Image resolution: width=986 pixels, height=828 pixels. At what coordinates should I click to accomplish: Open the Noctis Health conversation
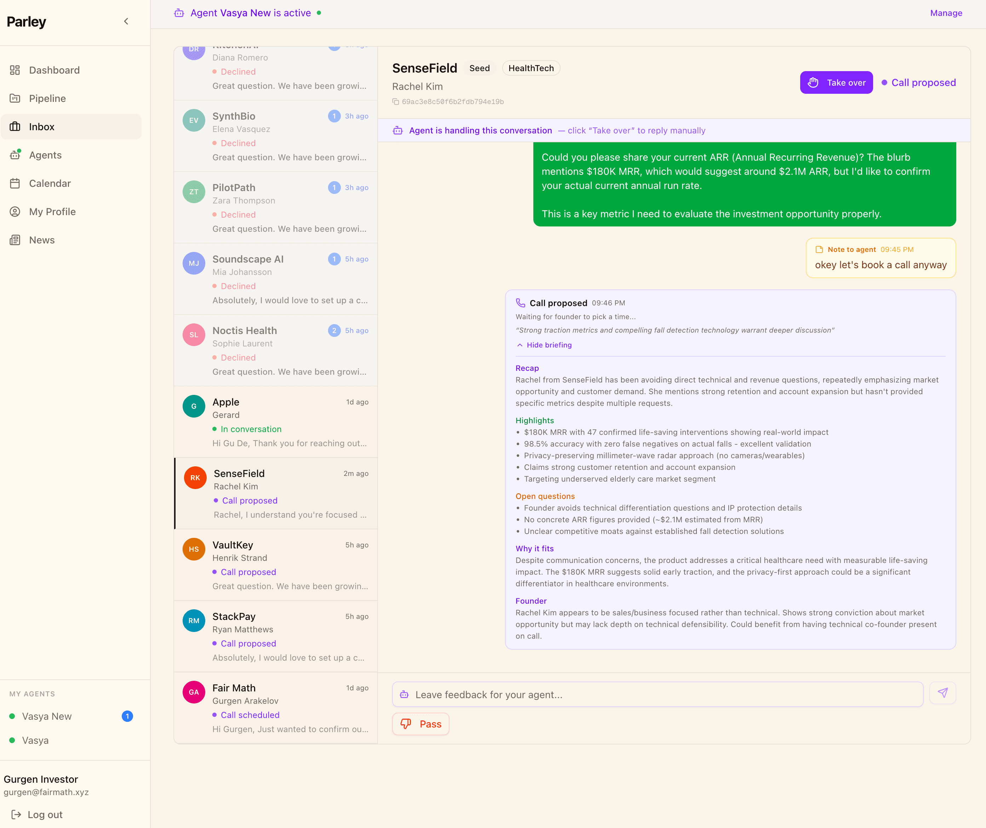click(x=276, y=350)
